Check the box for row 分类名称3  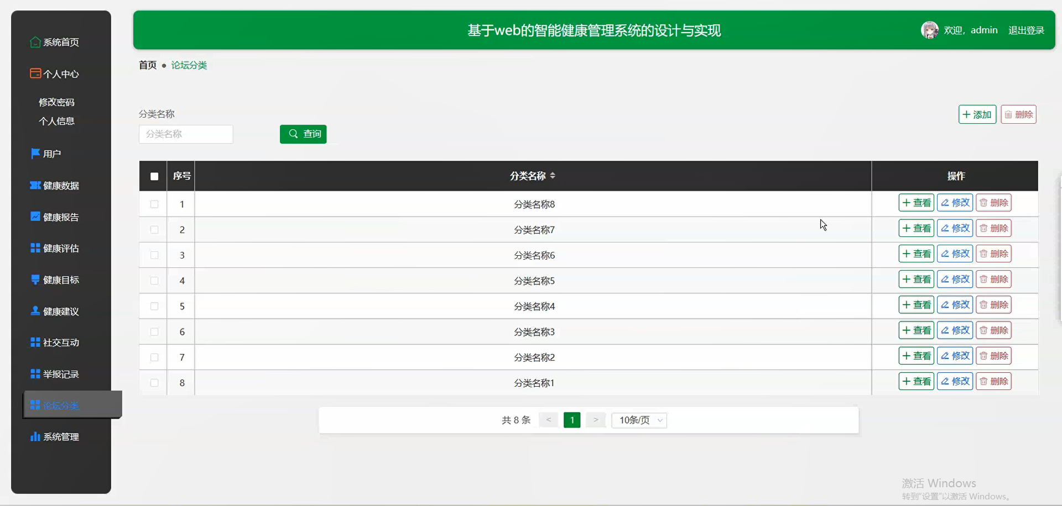154,331
